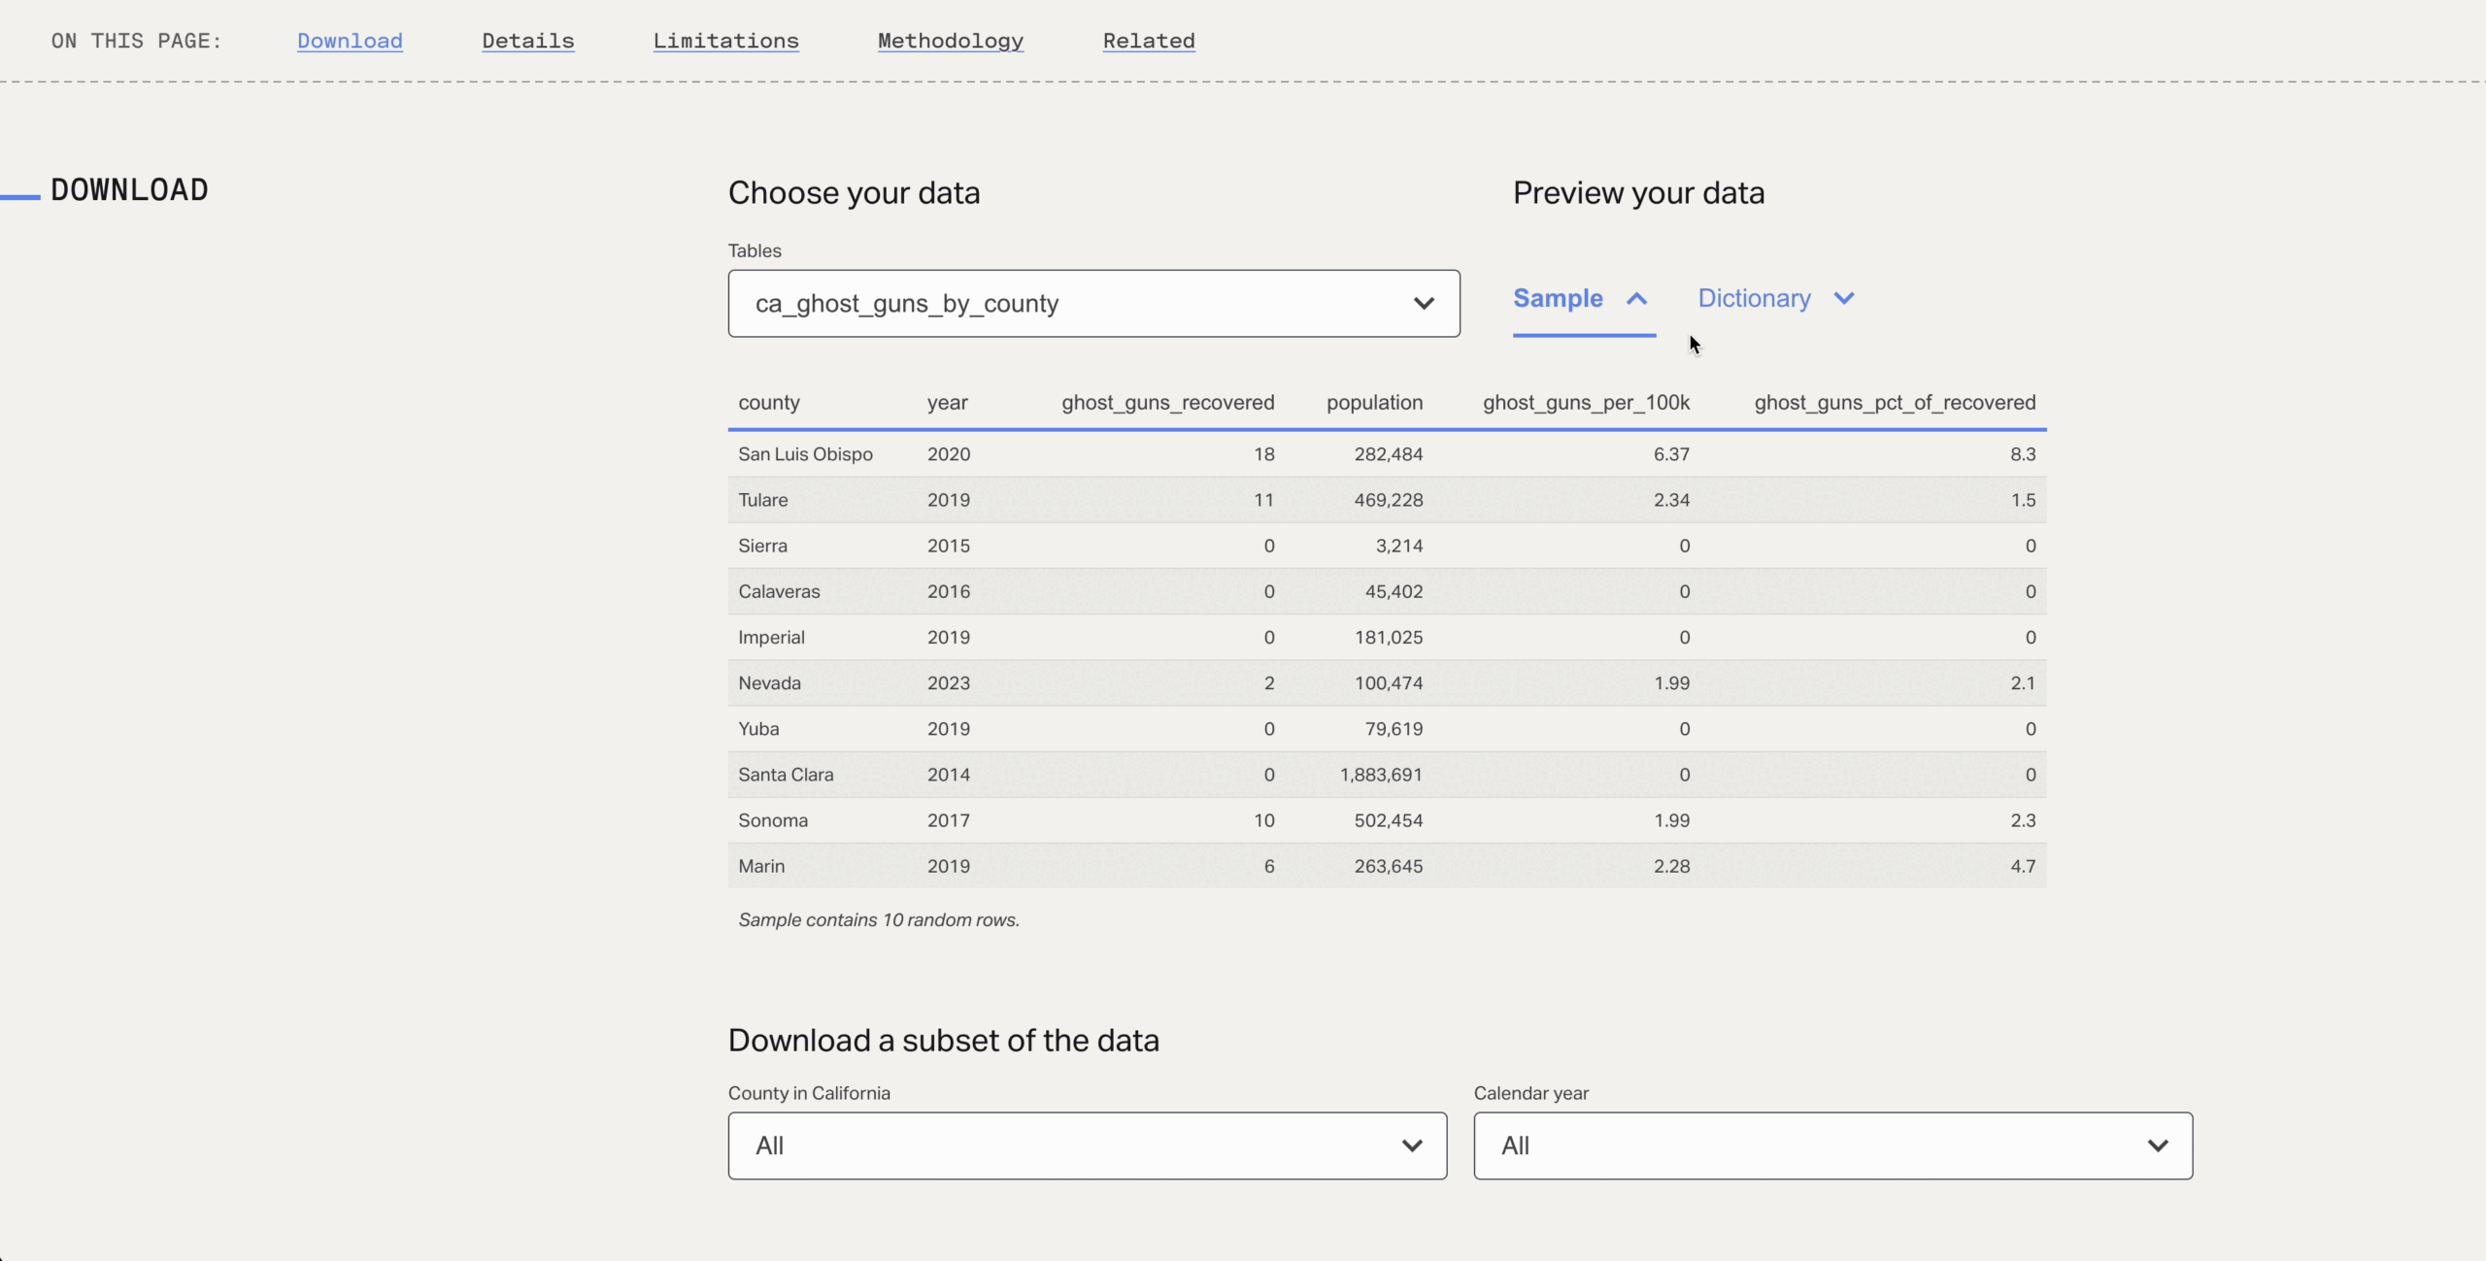
Task: Click the DOWNLOAD section heading
Action: tap(129, 190)
